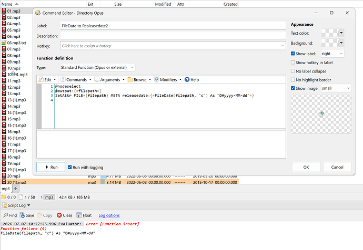Toggle the Show label checkbox
The image size is (363, 250).
pyautogui.click(x=293, y=54)
